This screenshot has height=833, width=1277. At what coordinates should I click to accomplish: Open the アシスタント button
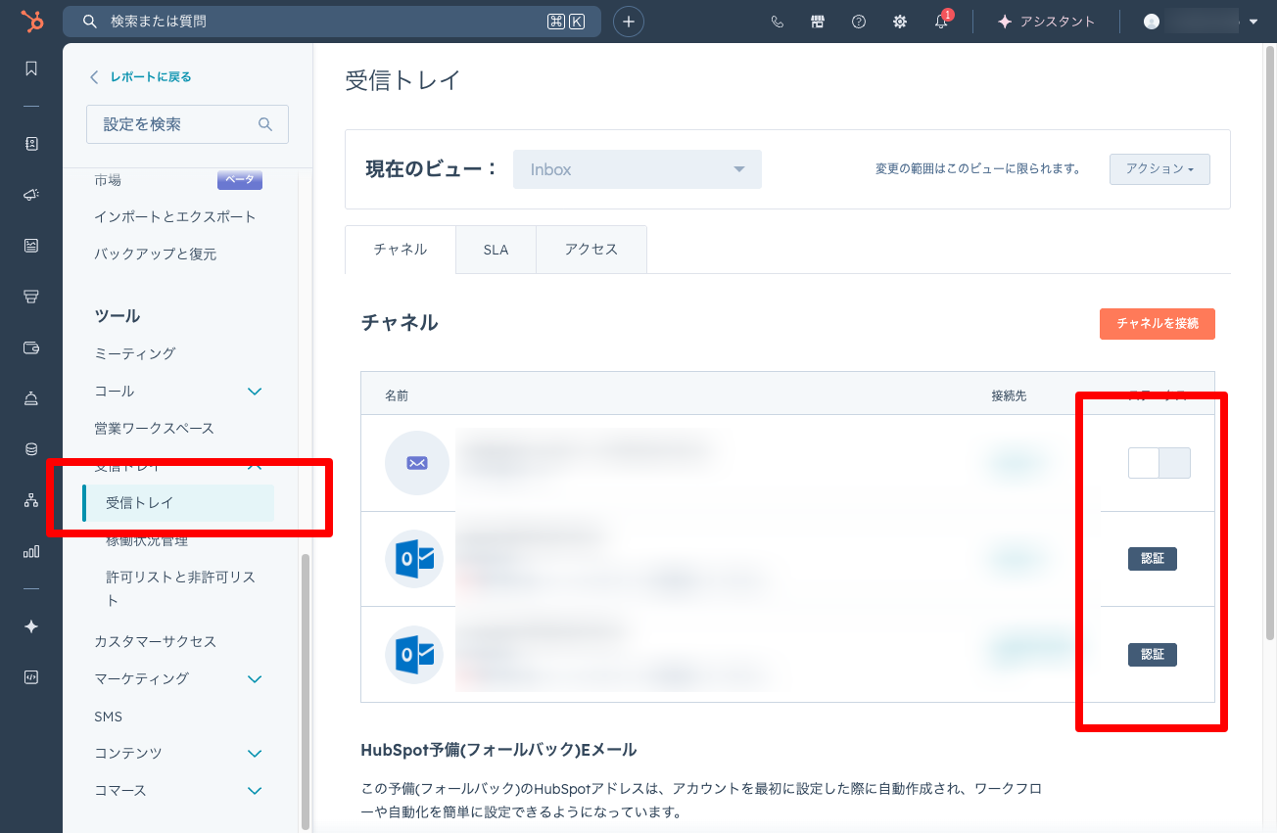coord(1046,22)
